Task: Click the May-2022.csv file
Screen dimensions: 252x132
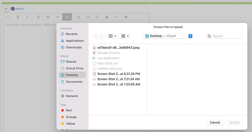Action: click(118, 63)
